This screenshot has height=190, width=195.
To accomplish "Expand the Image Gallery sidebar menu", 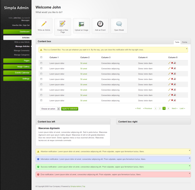I will coord(17,67).
